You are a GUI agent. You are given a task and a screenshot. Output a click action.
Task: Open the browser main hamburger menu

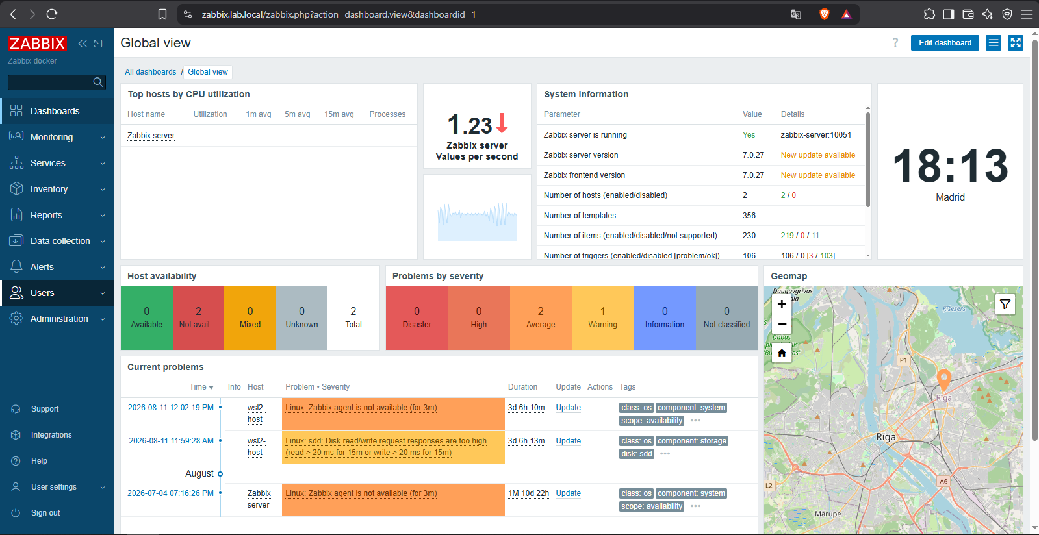click(x=1027, y=14)
